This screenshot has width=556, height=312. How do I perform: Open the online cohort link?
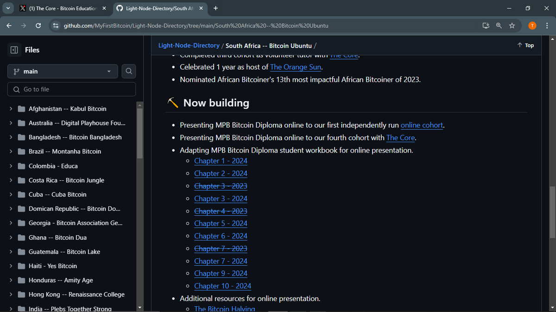pyautogui.click(x=422, y=125)
